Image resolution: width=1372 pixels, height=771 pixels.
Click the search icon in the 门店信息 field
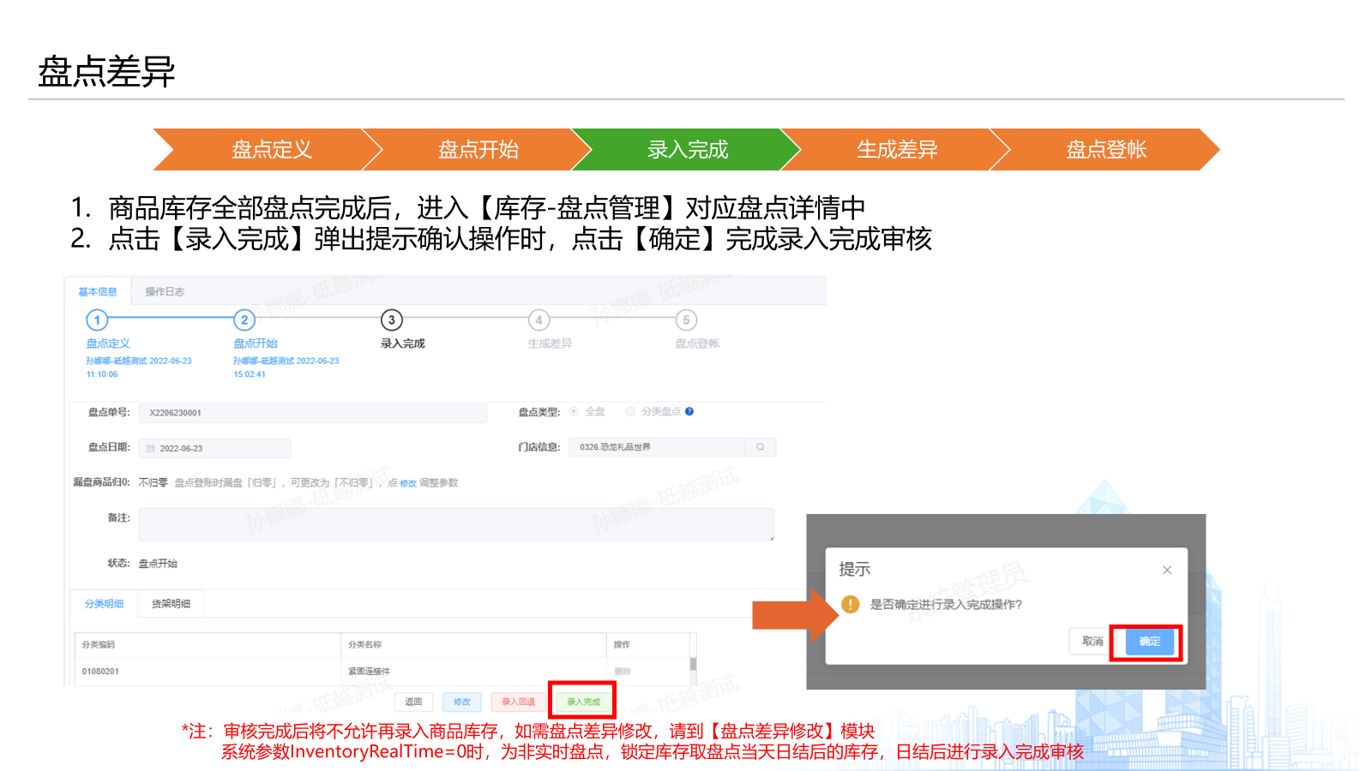tap(761, 447)
